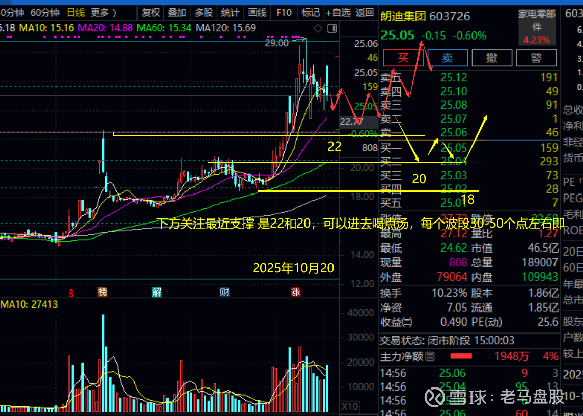583x416 pixels.
Task: Click the 撤 cancel order button
Action: (492, 58)
